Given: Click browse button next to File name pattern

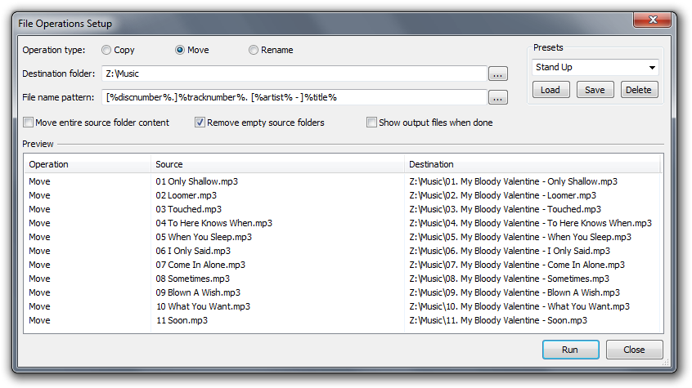Looking at the screenshot, I should (x=497, y=98).
